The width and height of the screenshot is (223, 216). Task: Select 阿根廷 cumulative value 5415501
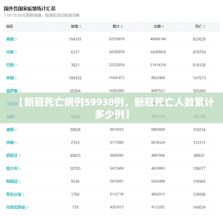117,181
